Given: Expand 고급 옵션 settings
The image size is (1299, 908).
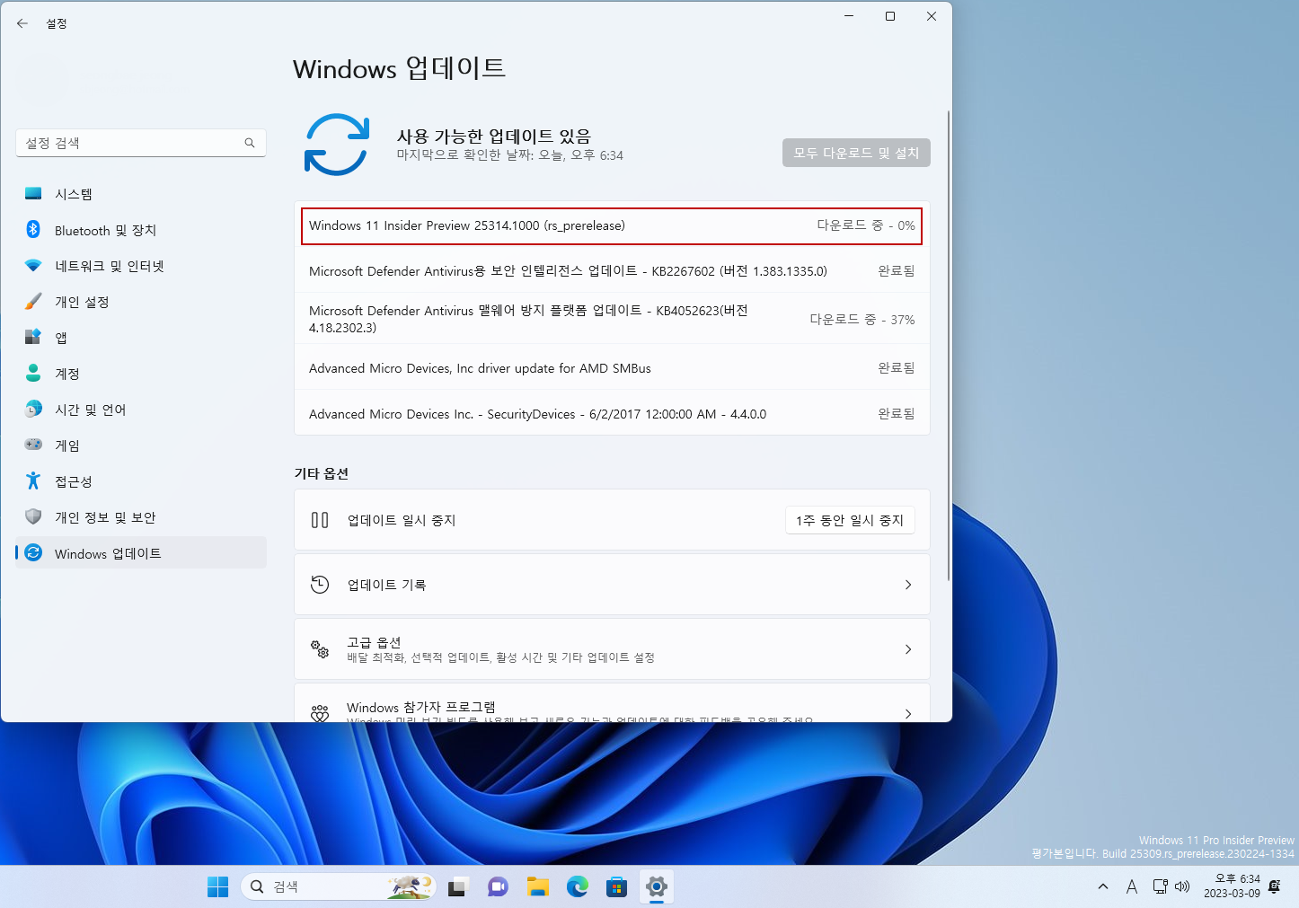Looking at the screenshot, I should tap(612, 649).
